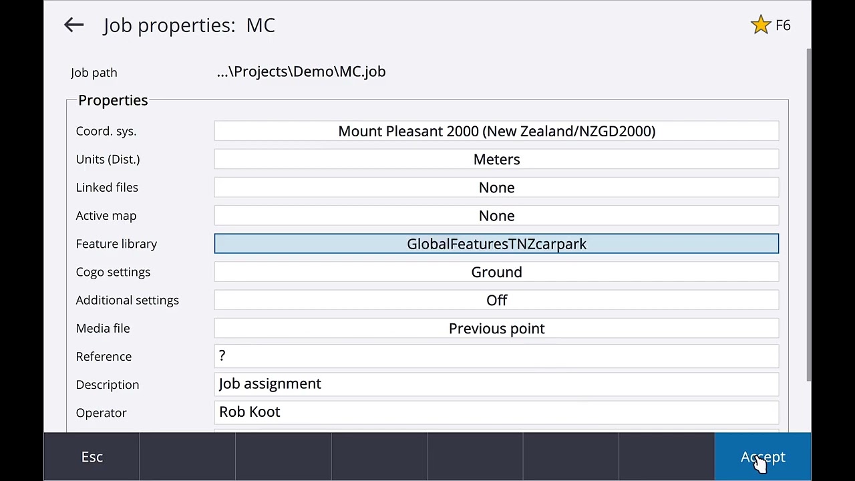This screenshot has height=481, width=855.
Task: Click the 'Reference' label
Action: tap(104, 356)
